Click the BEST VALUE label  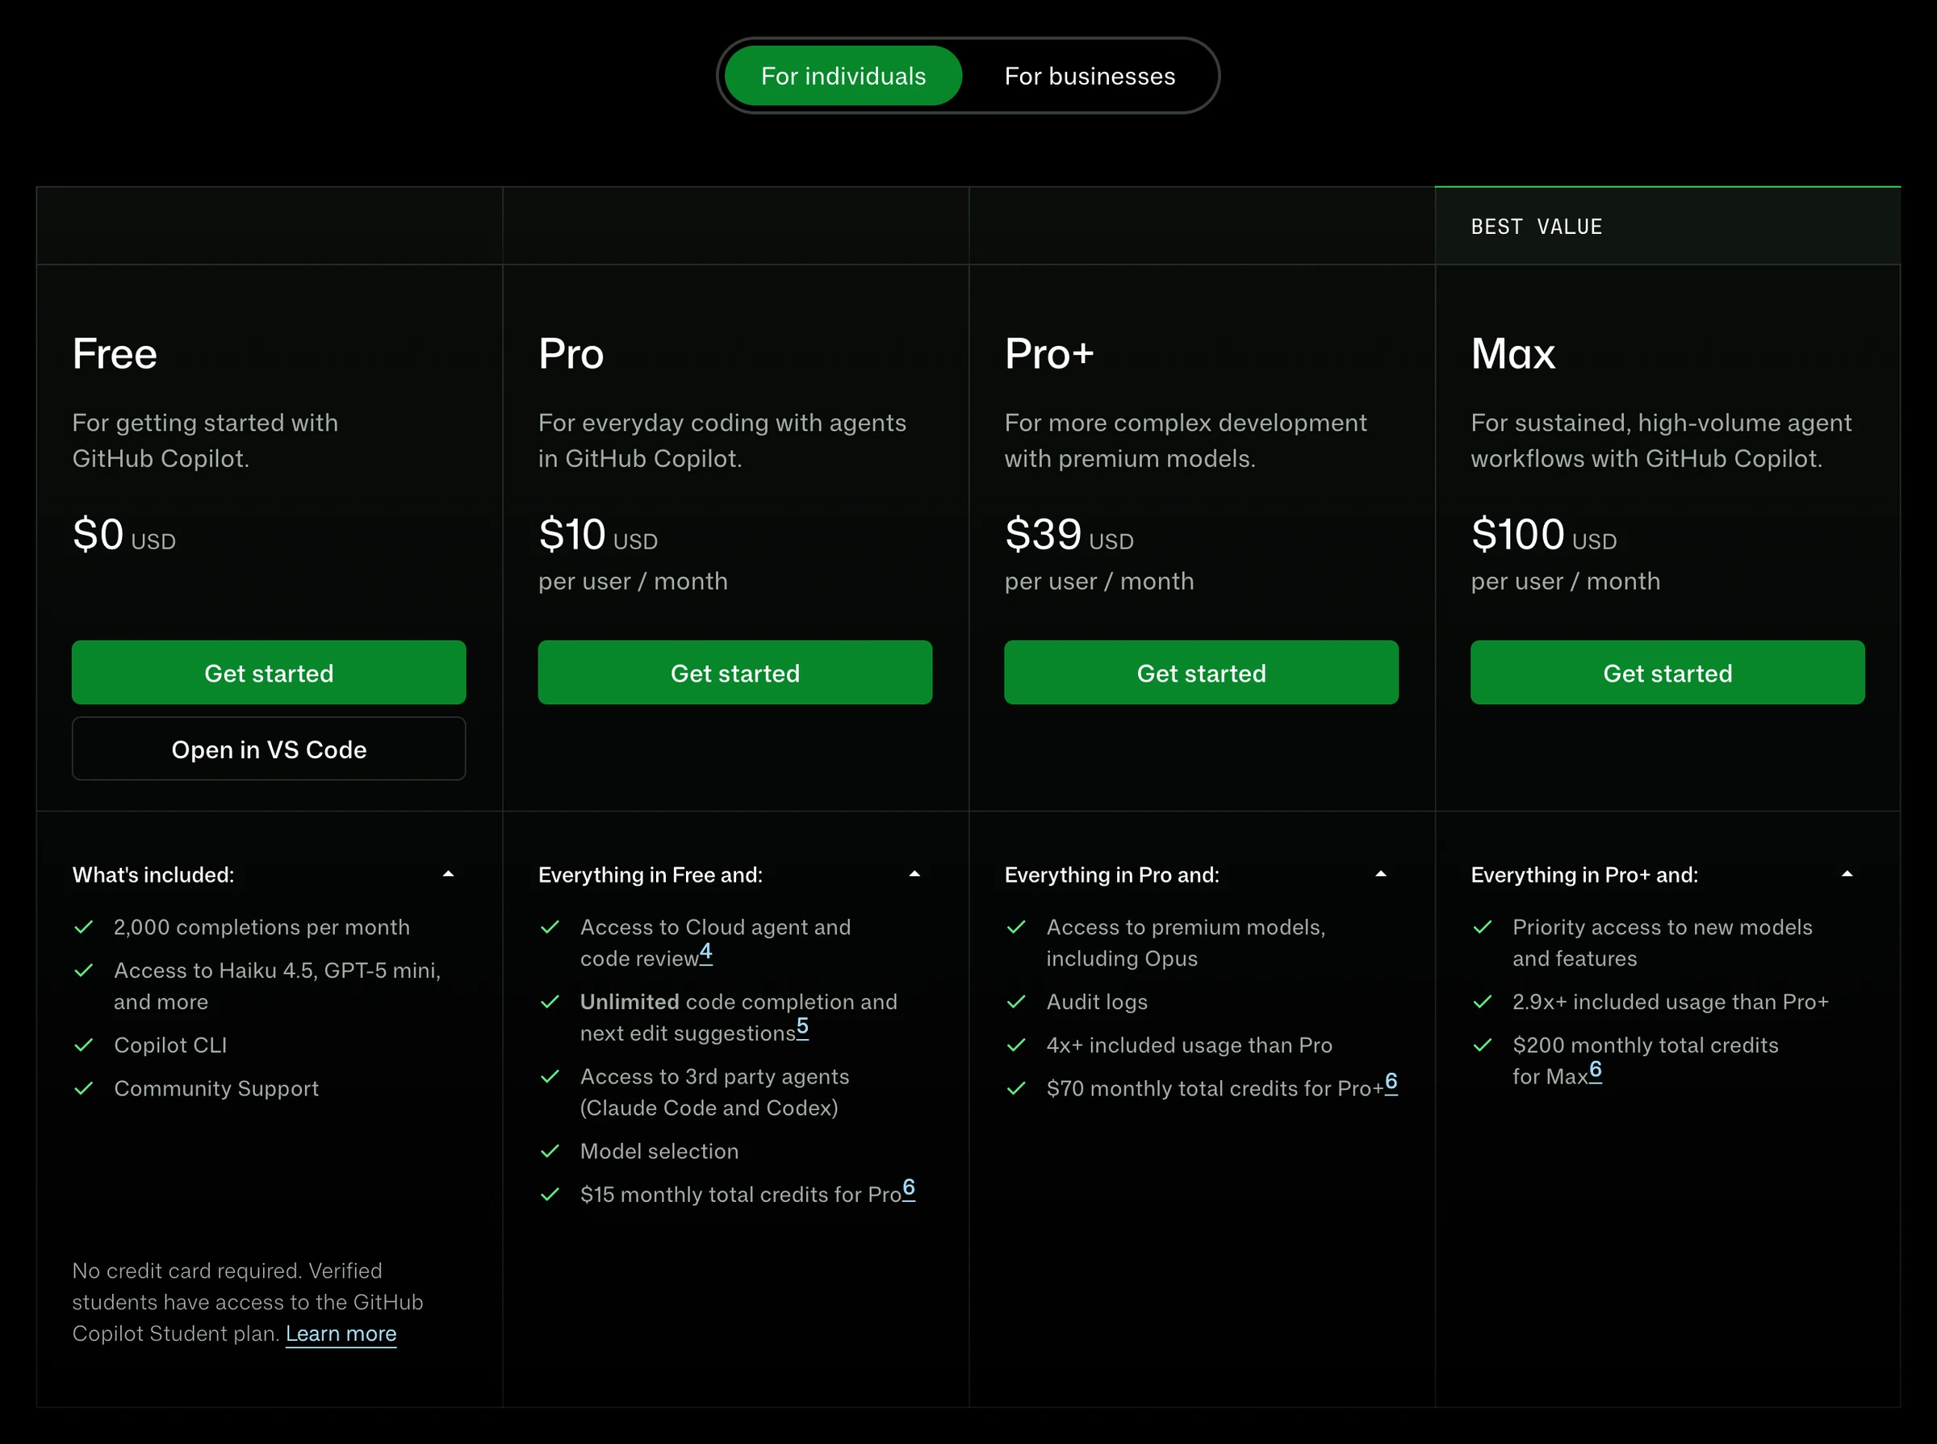1537,227
